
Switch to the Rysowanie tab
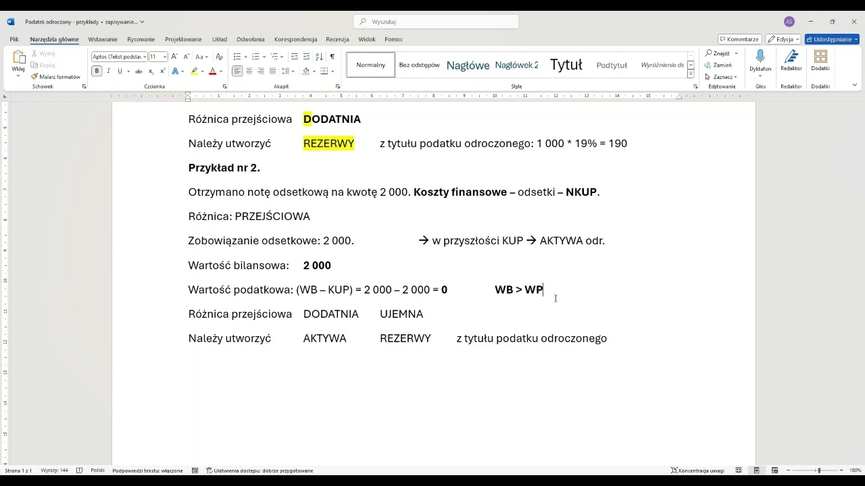(x=141, y=39)
